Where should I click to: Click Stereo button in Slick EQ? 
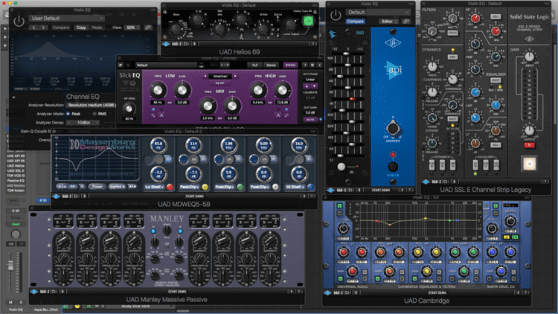271,65
